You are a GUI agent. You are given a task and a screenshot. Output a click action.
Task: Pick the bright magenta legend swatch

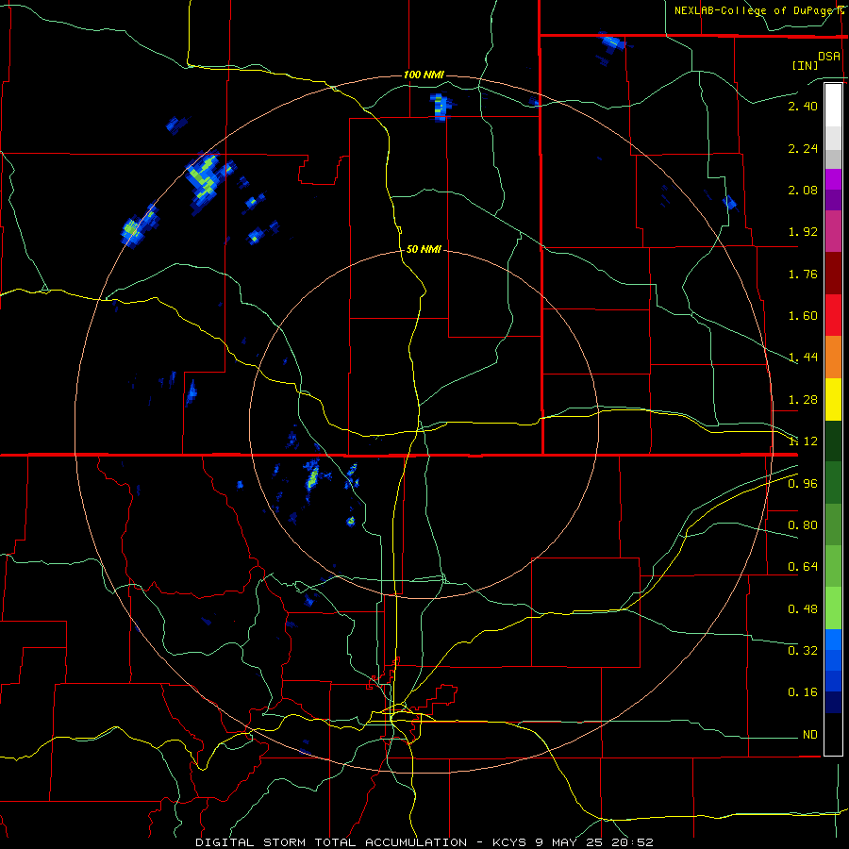tap(833, 179)
